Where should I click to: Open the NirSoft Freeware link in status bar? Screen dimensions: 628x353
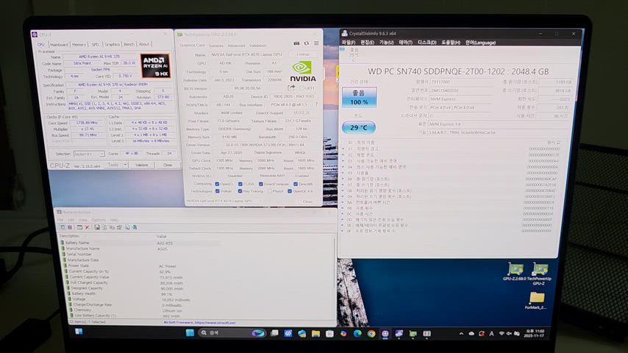199,323
